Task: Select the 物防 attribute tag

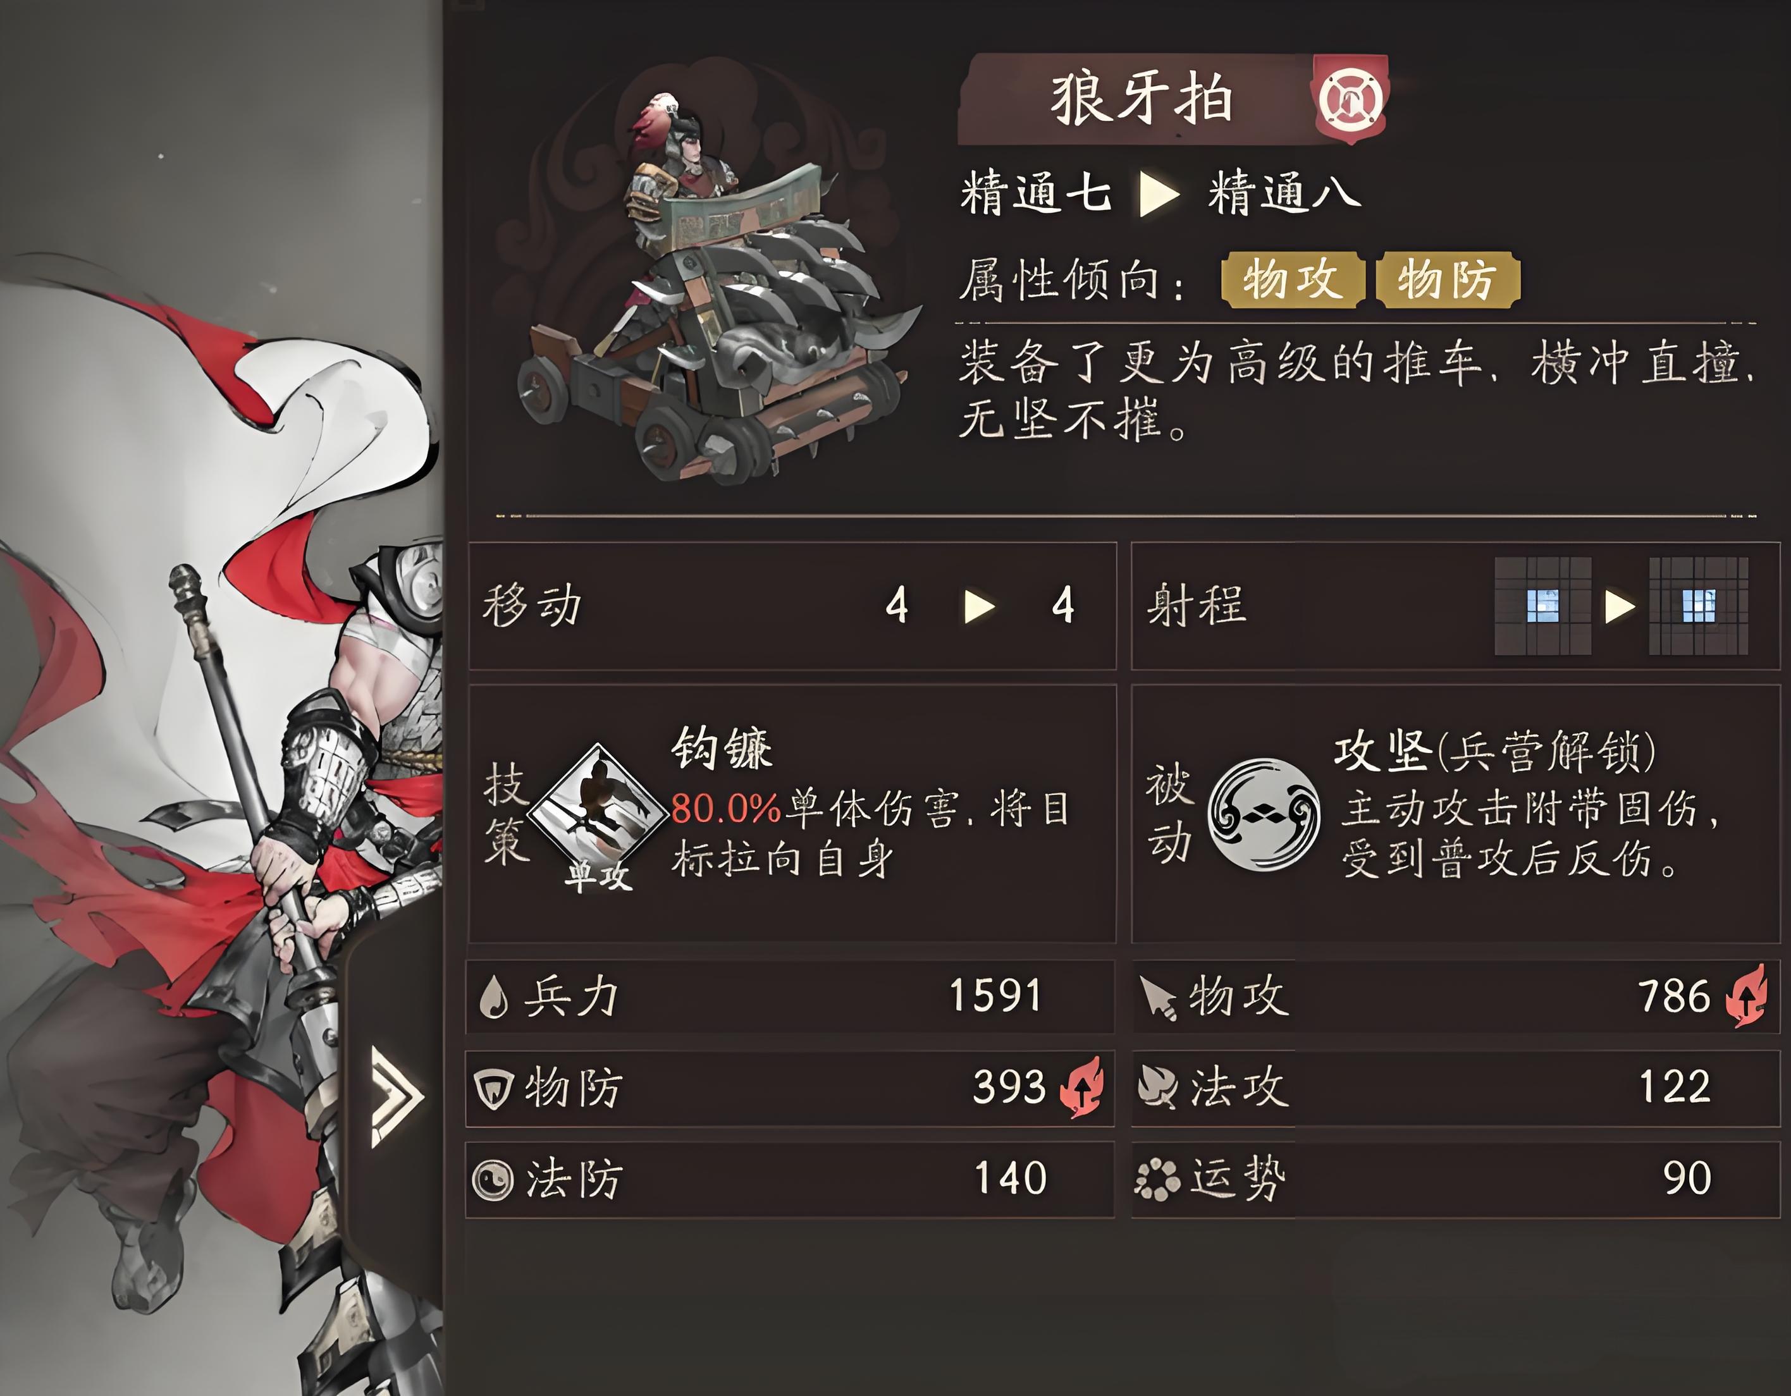Action: coord(1448,280)
